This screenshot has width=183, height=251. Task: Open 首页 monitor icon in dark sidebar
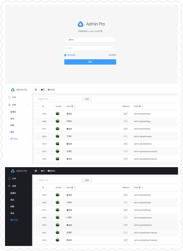pos(9,178)
